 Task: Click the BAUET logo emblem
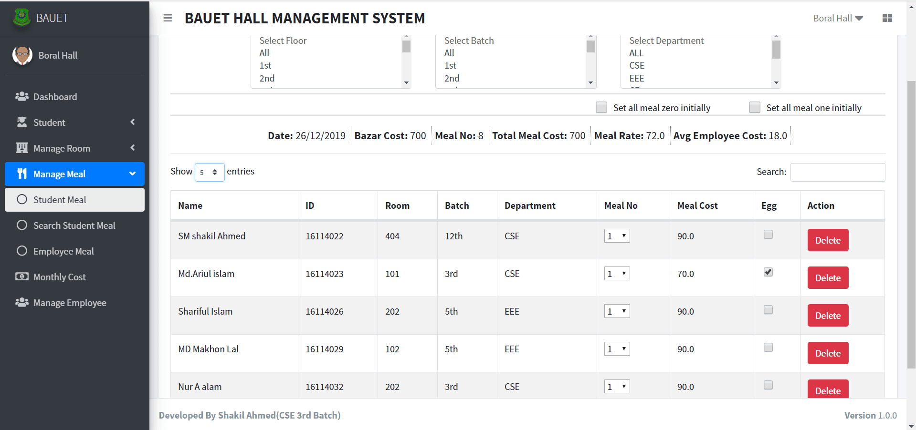click(x=21, y=18)
